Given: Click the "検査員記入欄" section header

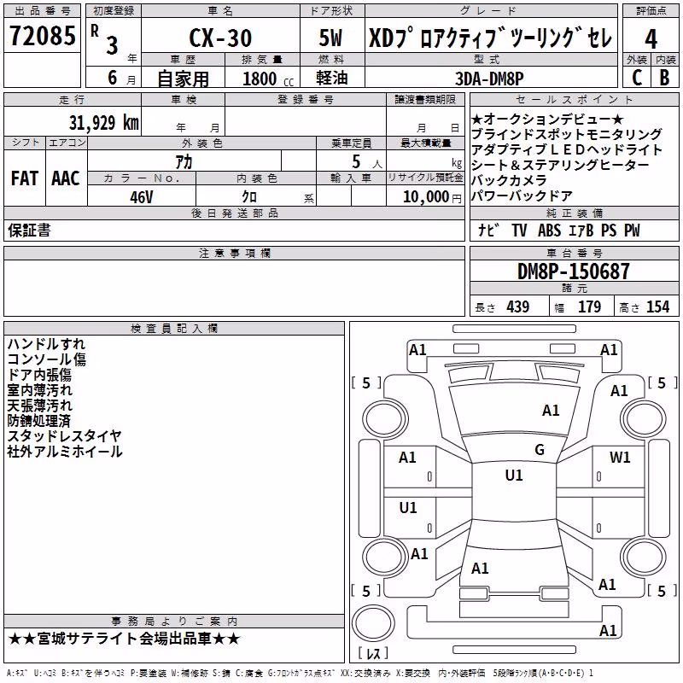Looking at the screenshot, I should (174, 329).
